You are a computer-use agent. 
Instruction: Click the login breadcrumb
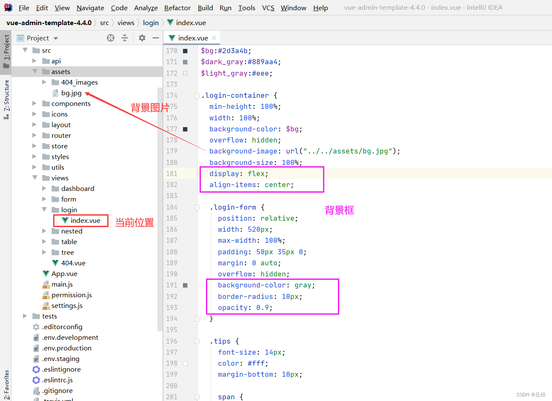pos(151,23)
